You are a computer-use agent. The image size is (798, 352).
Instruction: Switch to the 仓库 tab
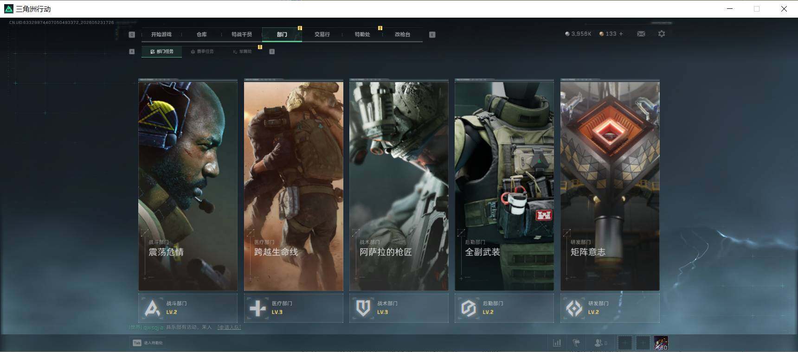click(x=201, y=34)
